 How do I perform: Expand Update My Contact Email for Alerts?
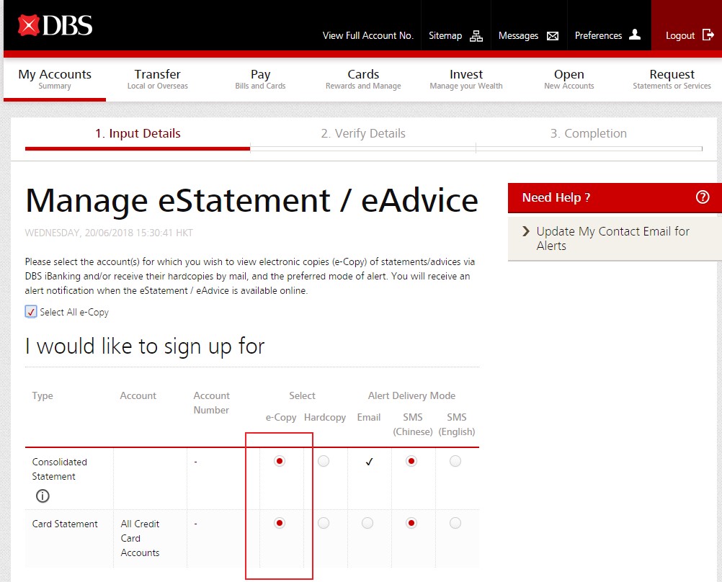612,238
